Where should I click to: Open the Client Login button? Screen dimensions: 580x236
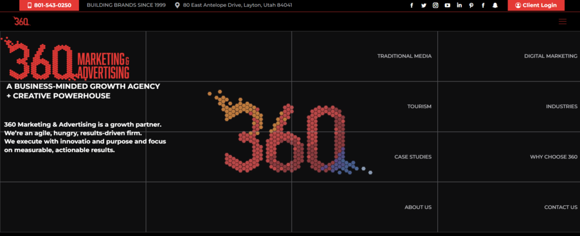tap(536, 5)
